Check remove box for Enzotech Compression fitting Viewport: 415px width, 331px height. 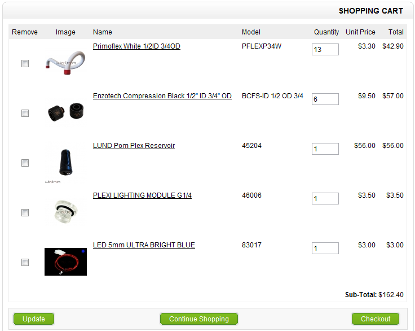tap(25, 113)
